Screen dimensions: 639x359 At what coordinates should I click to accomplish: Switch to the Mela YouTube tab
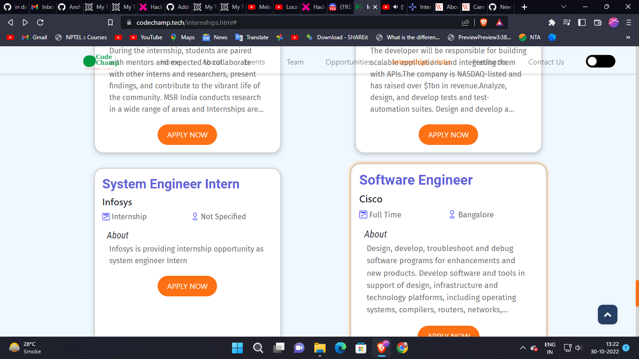pyautogui.click(x=259, y=7)
